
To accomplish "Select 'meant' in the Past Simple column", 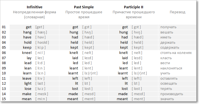I will [x=73, y=99].
